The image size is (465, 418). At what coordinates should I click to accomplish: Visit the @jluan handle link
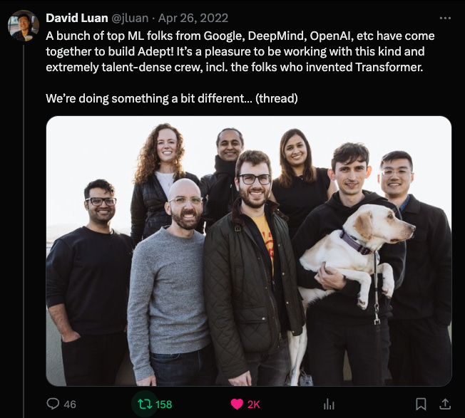tap(130, 18)
